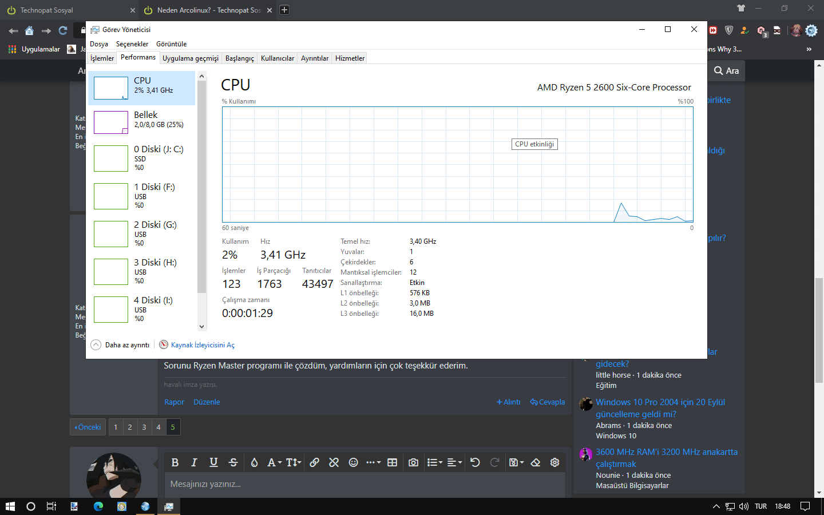
Task: Open Task View in the taskbar
Action: (51, 506)
